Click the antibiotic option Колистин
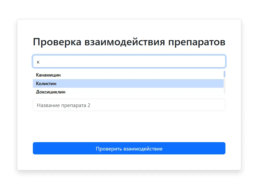 46,84
